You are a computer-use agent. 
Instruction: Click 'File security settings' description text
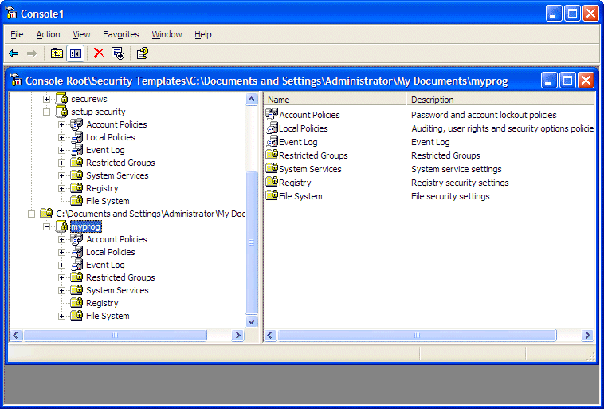pyautogui.click(x=450, y=196)
